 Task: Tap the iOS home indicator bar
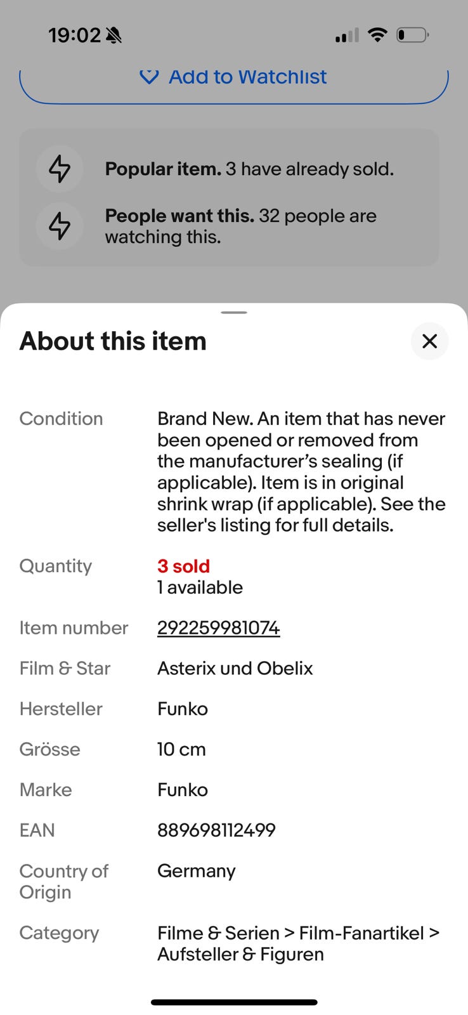pos(234,1002)
